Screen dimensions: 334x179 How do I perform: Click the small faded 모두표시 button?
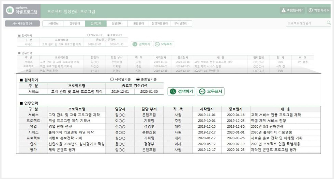[x=164, y=44]
